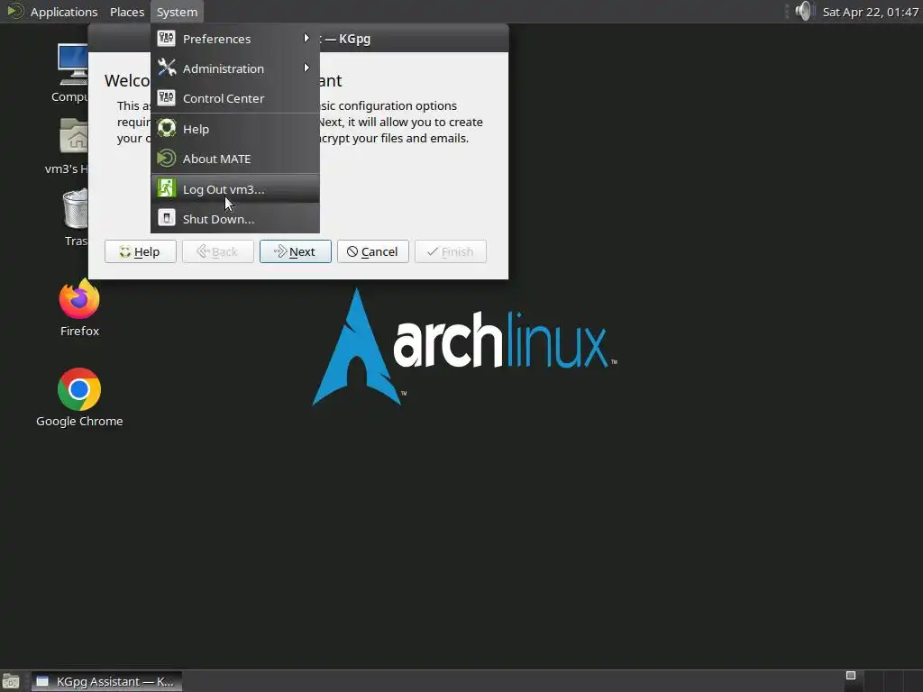Select the Google Chrome desktop icon
The image size is (923, 692).
pyautogui.click(x=79, y=397)
